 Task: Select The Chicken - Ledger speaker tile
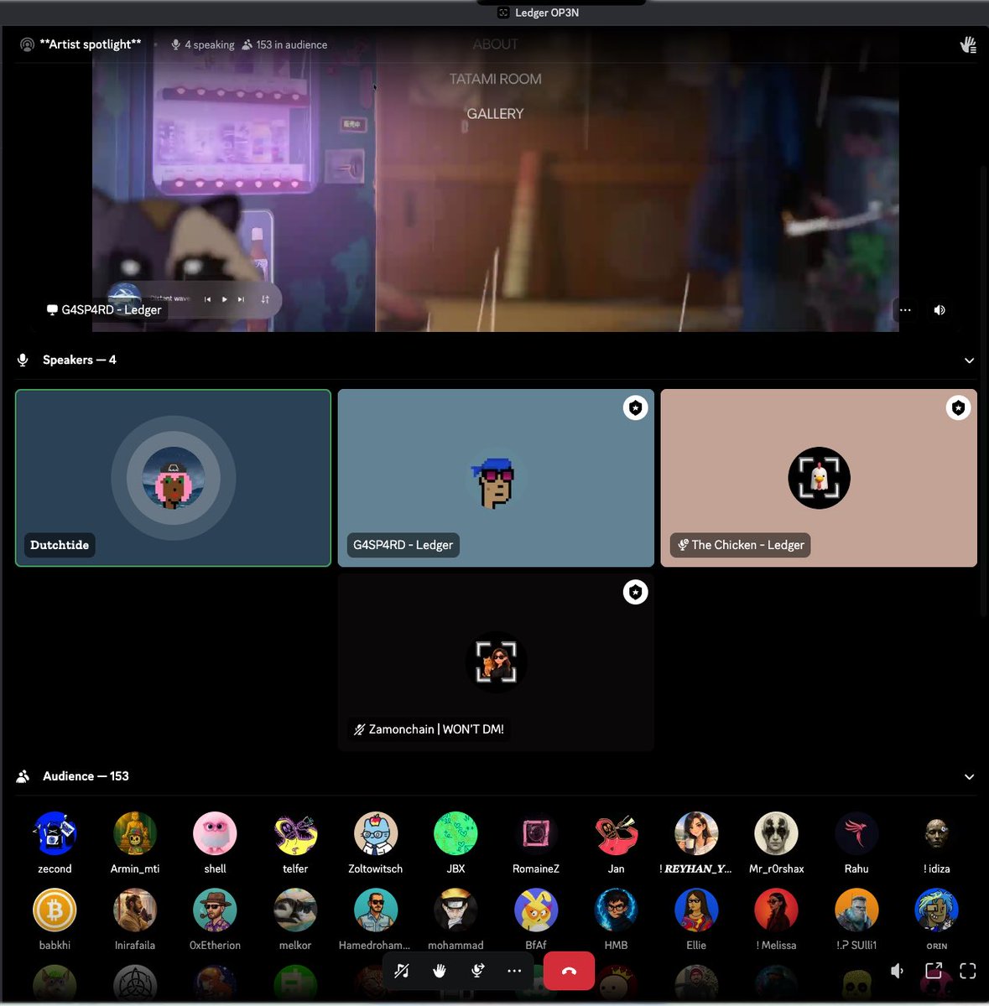click(x=819, y=478)
